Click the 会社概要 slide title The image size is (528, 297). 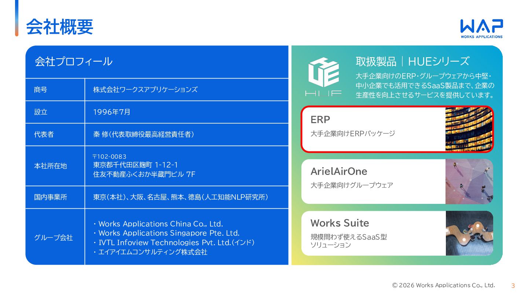[59, 27]
